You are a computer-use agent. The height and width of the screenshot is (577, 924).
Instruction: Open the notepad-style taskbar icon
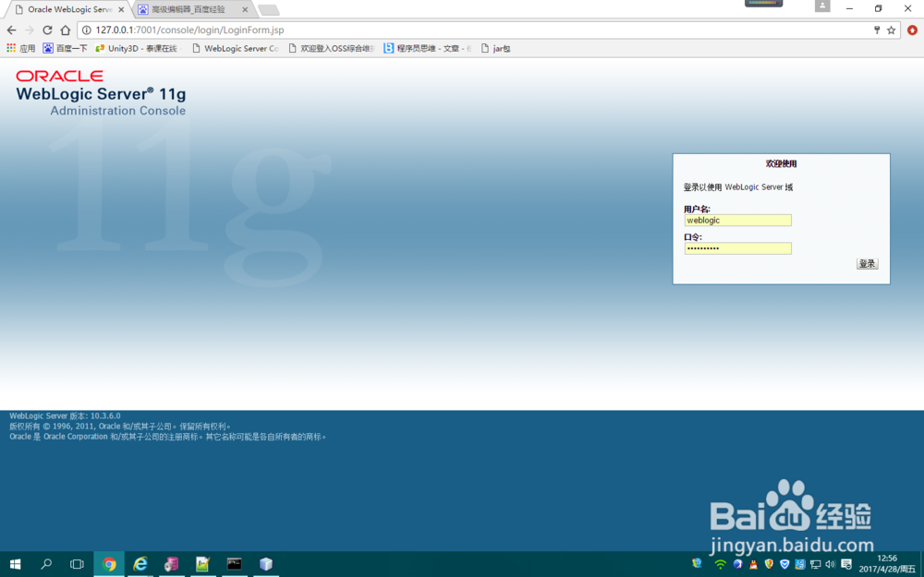pyautogui.click(x=202, y=564)
